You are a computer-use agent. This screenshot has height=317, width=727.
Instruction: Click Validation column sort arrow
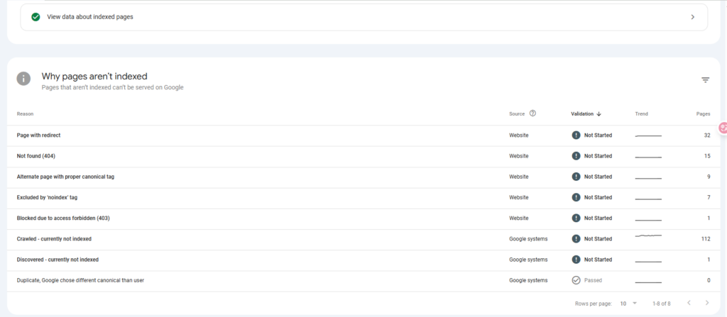coord(598,113)
